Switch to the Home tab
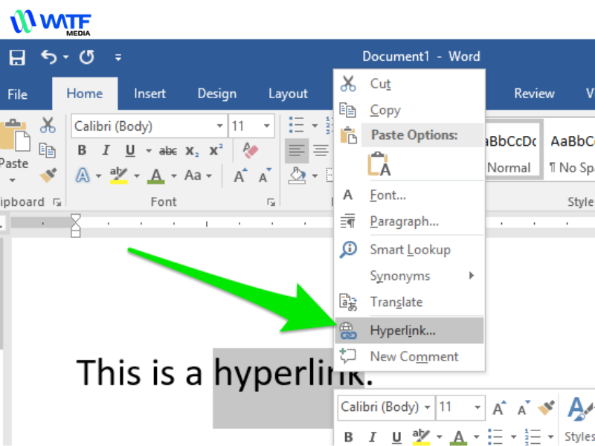595x446 pixels. pyautogui.click(x=85, y=94)
